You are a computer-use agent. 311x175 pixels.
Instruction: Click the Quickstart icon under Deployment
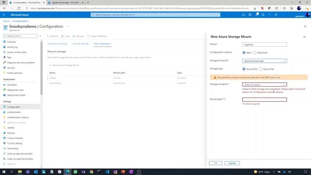(4, 85)
